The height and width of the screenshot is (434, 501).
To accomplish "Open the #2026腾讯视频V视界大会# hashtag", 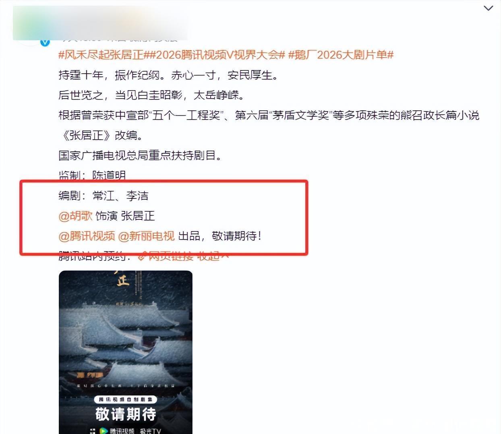I will pos(215,55).
